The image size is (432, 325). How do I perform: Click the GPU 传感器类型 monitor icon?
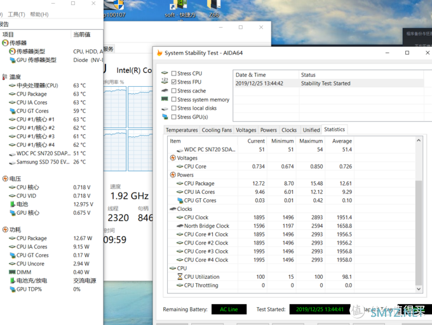point(13,60)
